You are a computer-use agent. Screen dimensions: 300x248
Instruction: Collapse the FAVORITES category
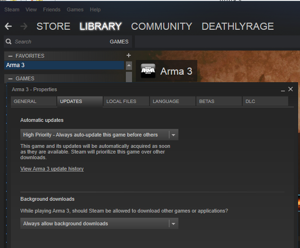click(x=10, y=56)
